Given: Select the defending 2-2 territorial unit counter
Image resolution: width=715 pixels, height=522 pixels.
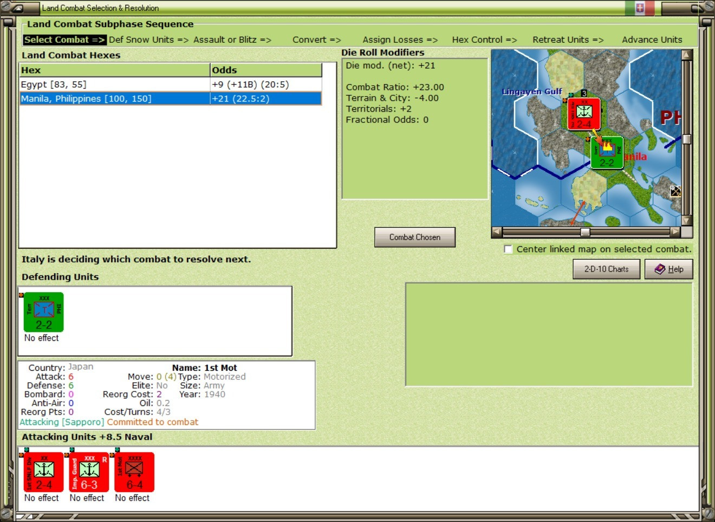Looking at the screenshot, I should [44, 312].
